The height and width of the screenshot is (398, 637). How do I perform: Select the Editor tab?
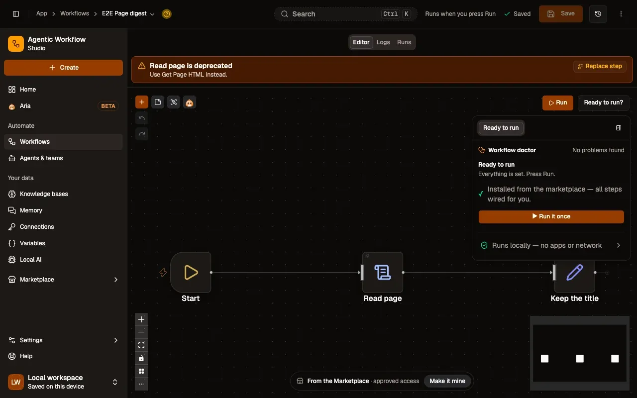(x=361, y=42)
